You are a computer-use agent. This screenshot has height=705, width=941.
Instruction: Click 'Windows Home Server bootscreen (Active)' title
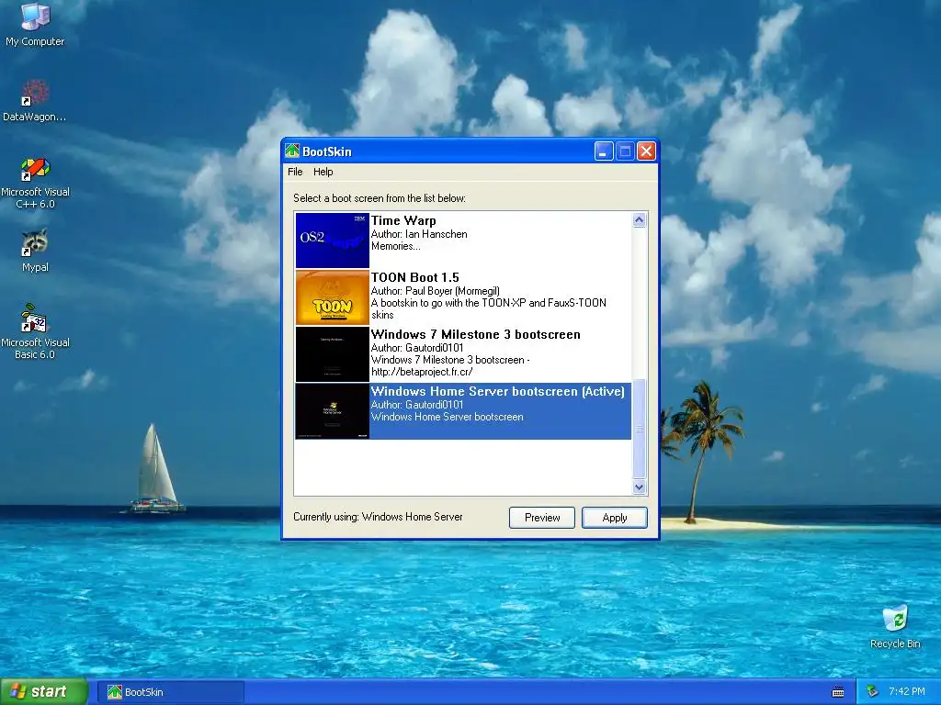click(497, 391)
